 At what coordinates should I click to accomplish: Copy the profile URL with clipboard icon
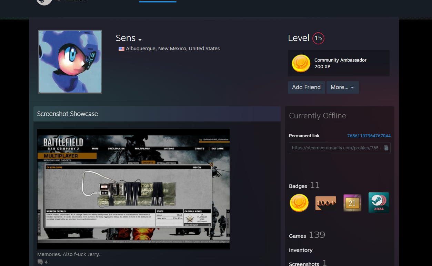click(386, 148)
